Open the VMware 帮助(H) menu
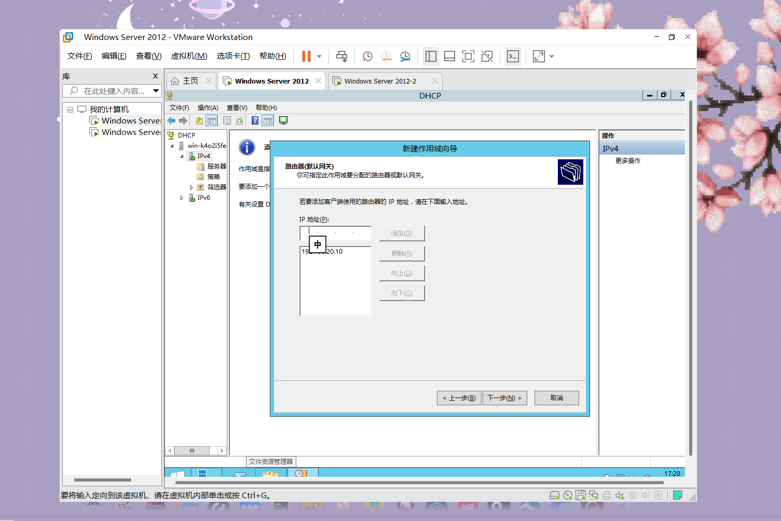Image resolution: width=781 pixels, height=521 pixels. [x=272, y=56]
